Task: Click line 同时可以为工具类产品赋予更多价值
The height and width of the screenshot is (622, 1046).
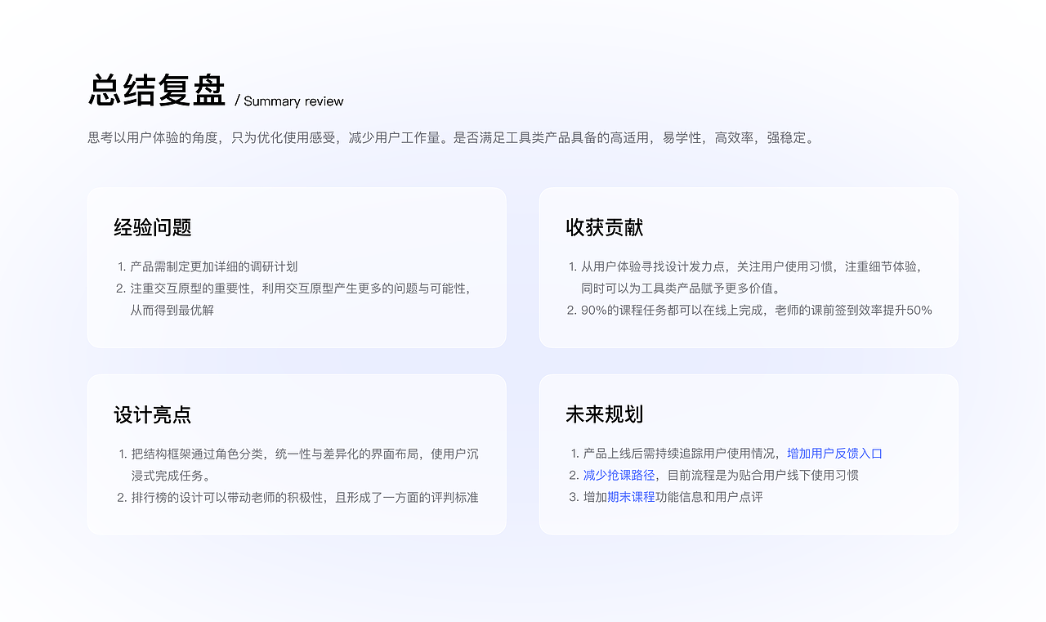Action: 681,289
